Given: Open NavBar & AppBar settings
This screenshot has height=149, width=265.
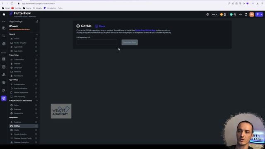Looking at the screenshot, I should (x=24, y=43).
